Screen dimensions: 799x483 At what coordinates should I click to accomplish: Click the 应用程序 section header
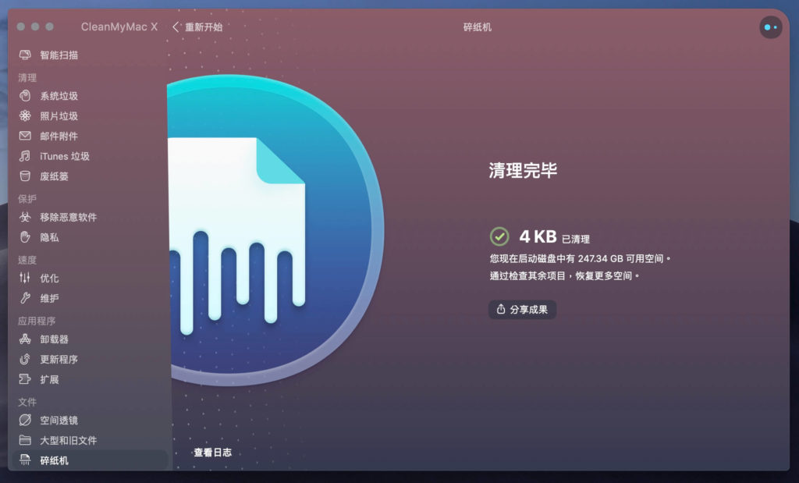pyautogui.click(x=37, y=321)
